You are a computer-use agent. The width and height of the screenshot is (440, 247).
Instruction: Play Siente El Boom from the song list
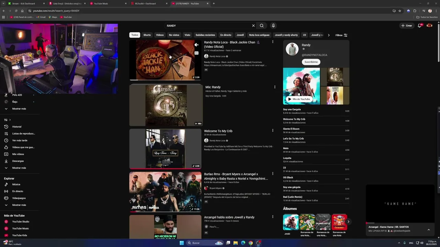click(x=316, y=130)
